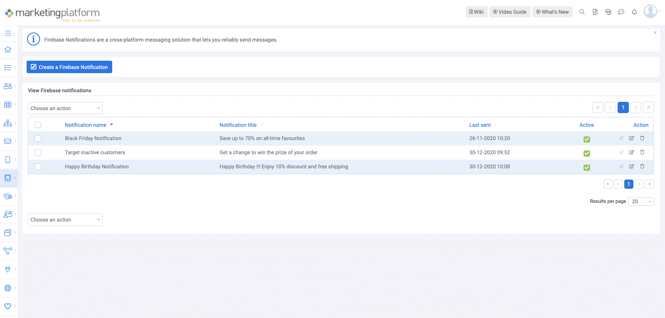Viewport: 665px width, 318px height.
Task: Select page 1 in top pagination
Action: coord(623,107)
